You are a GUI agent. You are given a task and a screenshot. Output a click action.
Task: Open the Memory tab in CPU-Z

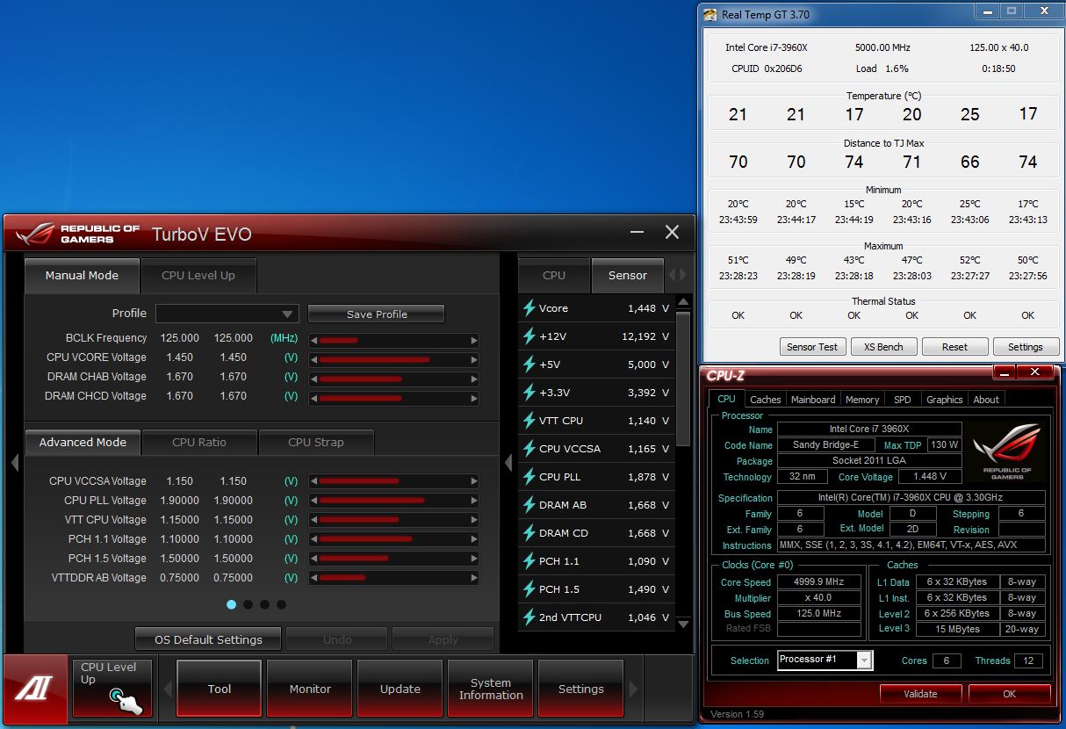862,400
